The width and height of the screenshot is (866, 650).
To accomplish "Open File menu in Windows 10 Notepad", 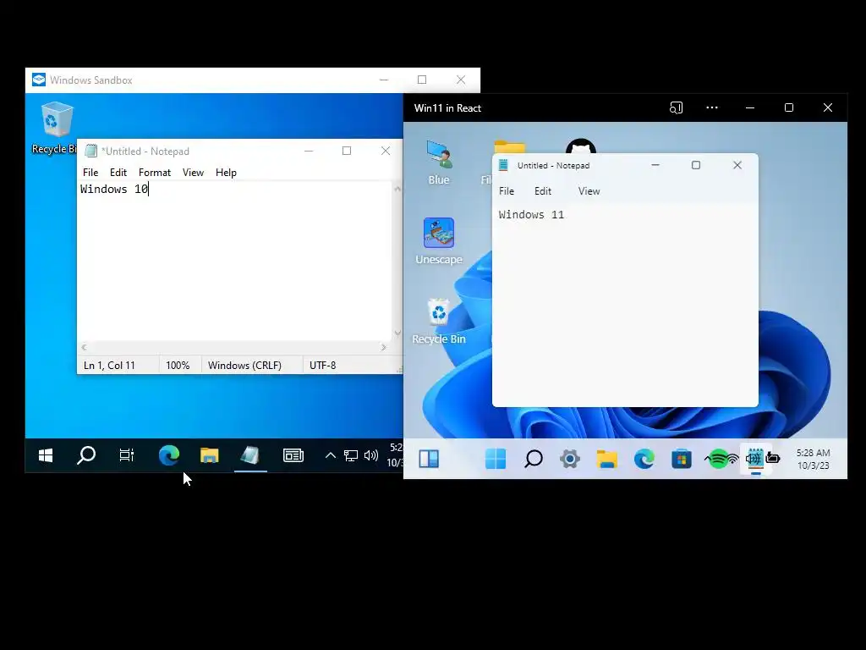I will (x=90, y=173).
